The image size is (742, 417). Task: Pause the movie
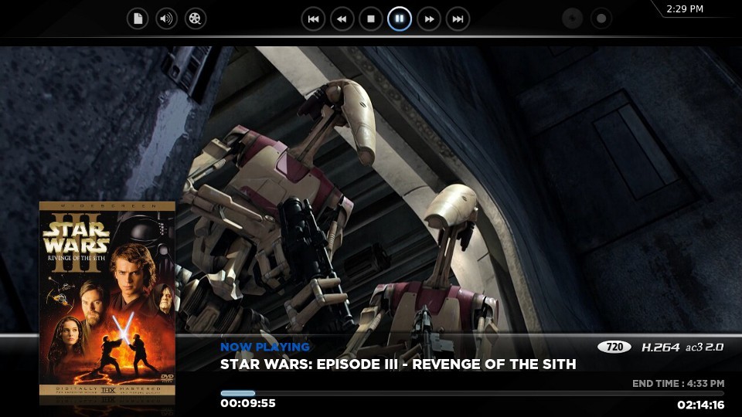[x=400, y=19]
